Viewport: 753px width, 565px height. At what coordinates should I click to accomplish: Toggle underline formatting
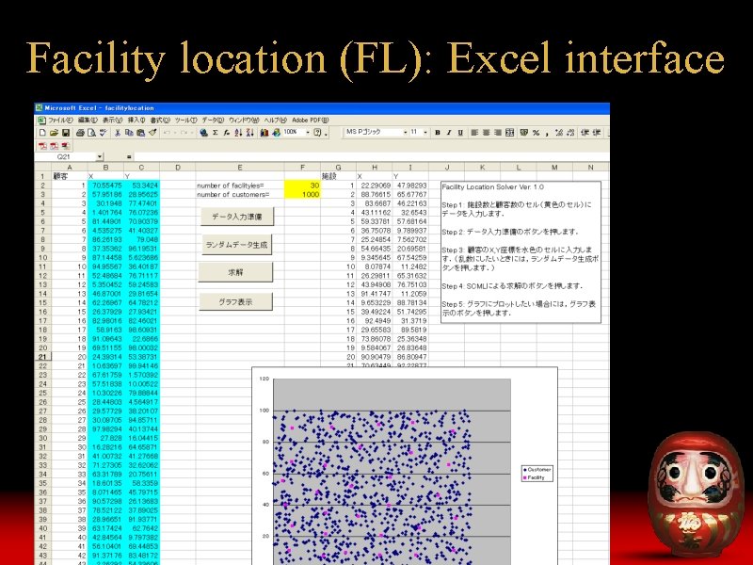coord(459,134)
